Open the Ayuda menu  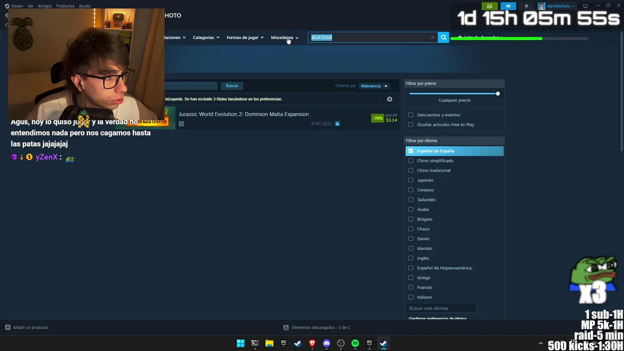click(84, 6)
